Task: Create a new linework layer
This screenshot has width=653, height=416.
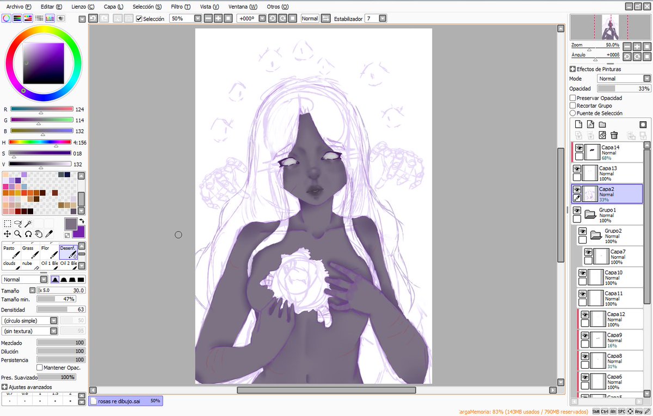Action: [590, 125]
